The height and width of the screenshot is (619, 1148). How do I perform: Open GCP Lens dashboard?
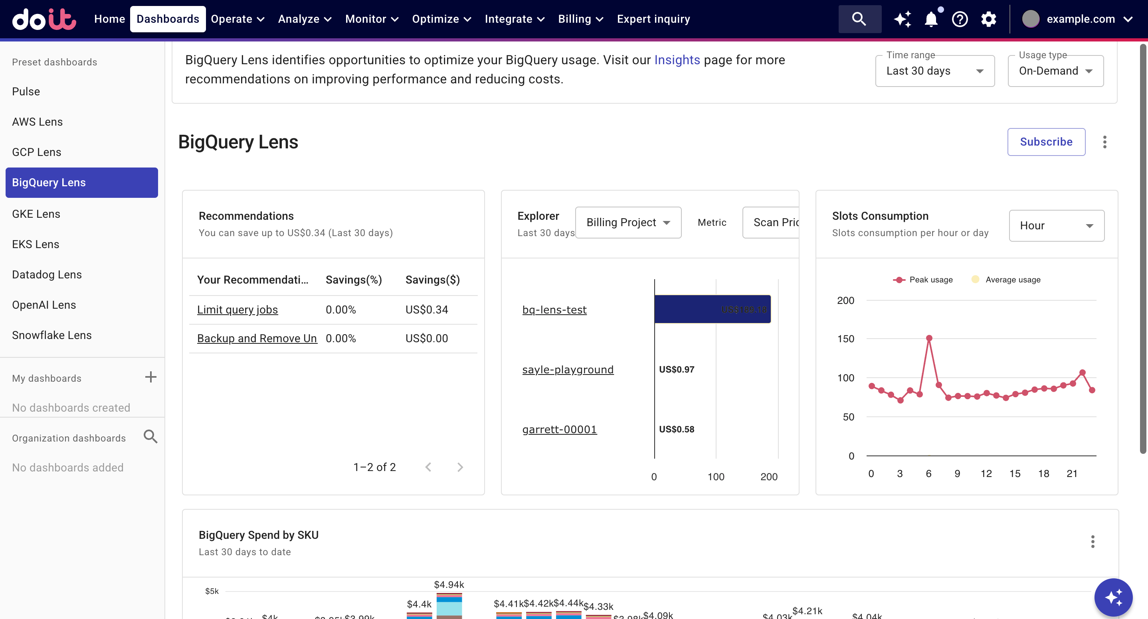tap(37, 152)
